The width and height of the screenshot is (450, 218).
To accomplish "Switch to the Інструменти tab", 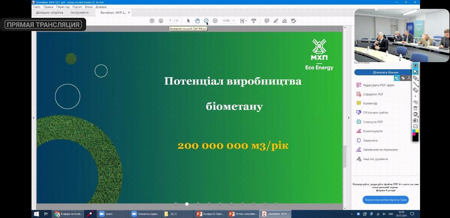I will pos(80,12).
